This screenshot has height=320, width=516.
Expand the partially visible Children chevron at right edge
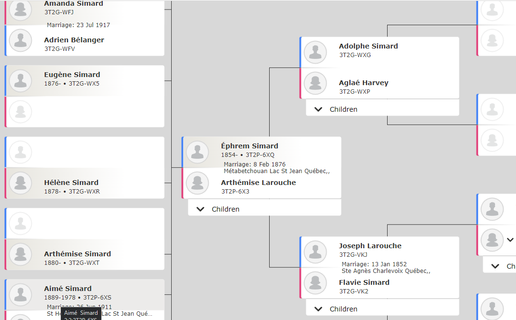click(x=495, y=266)
